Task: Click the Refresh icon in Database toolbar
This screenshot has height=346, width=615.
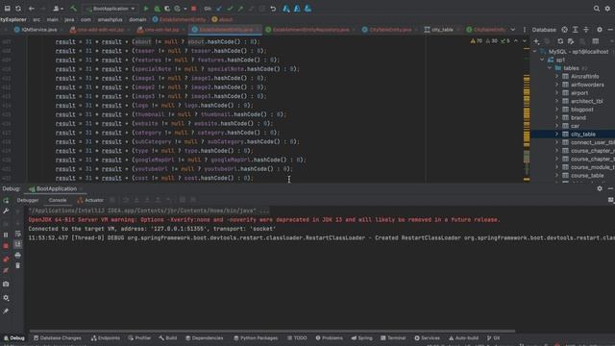Action: pos(560,41)
